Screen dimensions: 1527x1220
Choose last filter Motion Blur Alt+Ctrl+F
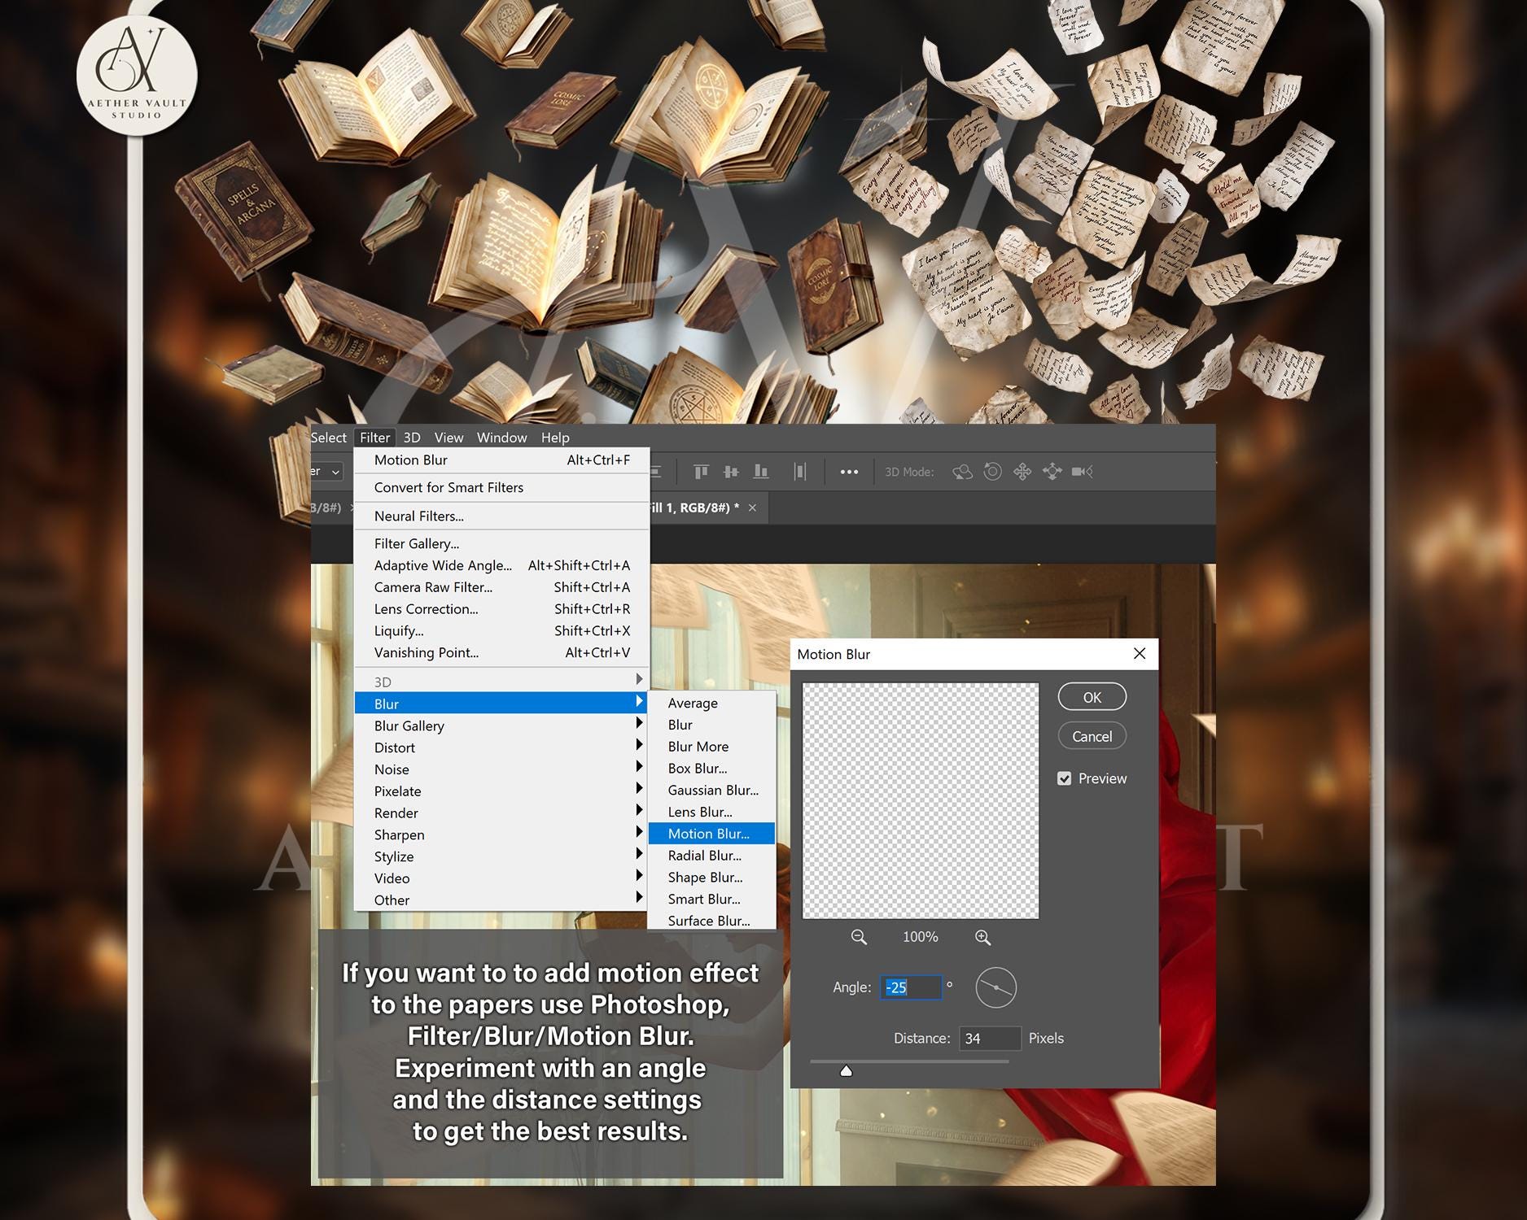[501, 460]
